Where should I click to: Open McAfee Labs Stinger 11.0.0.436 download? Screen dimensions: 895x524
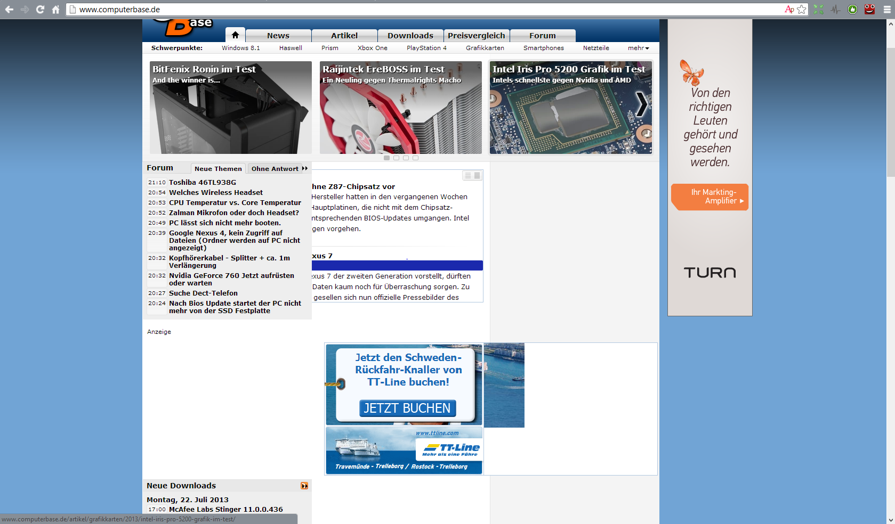click(x=226, y=509)
